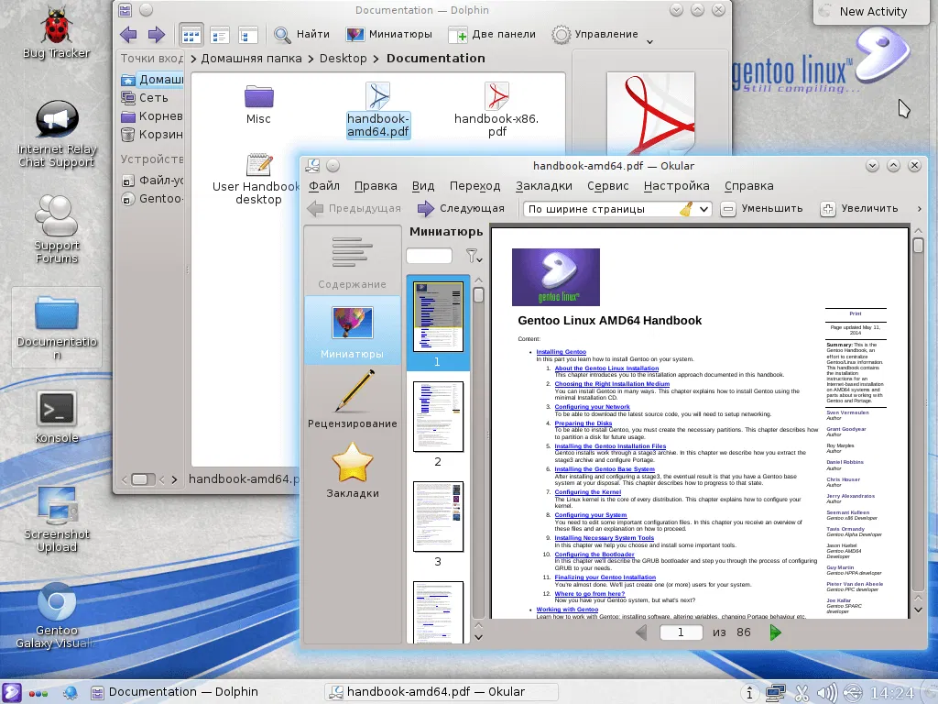The height and width of the screenshot is (704, 938).
Task: Click page number input field
Action: (681, 632)
